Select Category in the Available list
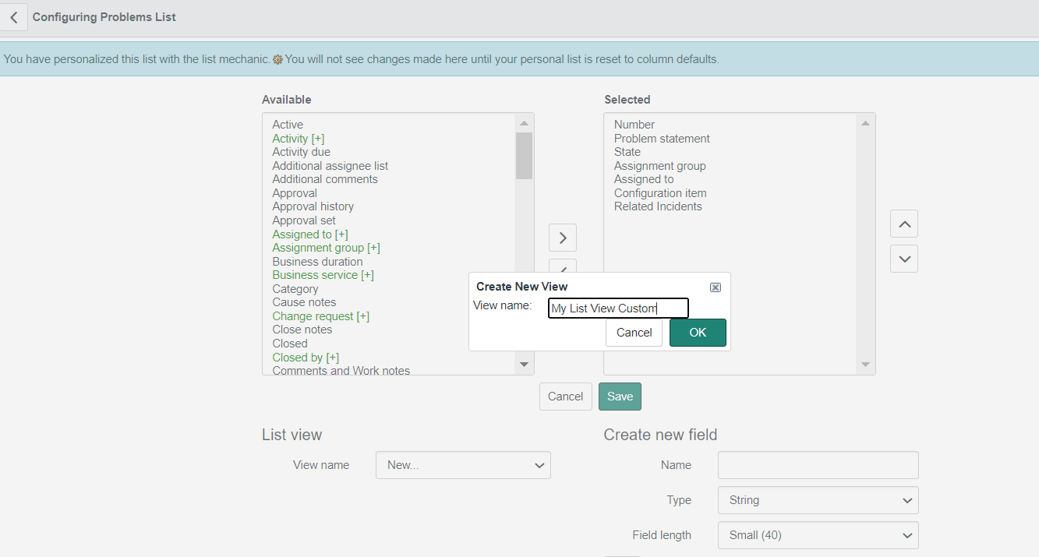 (x=295, y=288)
